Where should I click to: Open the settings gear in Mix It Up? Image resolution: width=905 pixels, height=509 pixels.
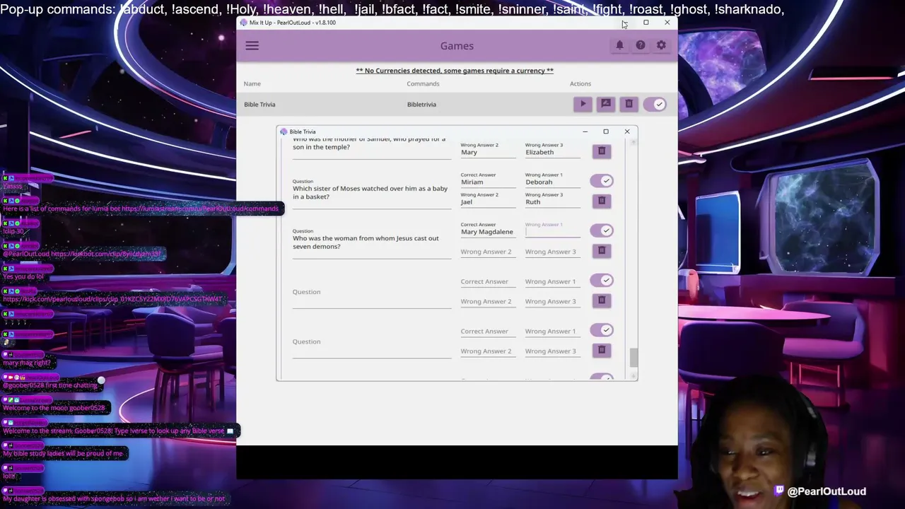661,45
